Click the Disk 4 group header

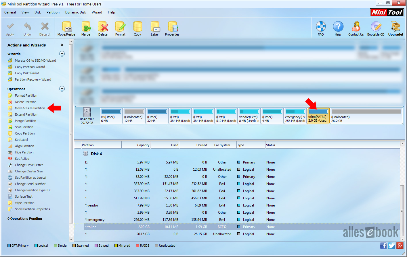pos(96,154)
